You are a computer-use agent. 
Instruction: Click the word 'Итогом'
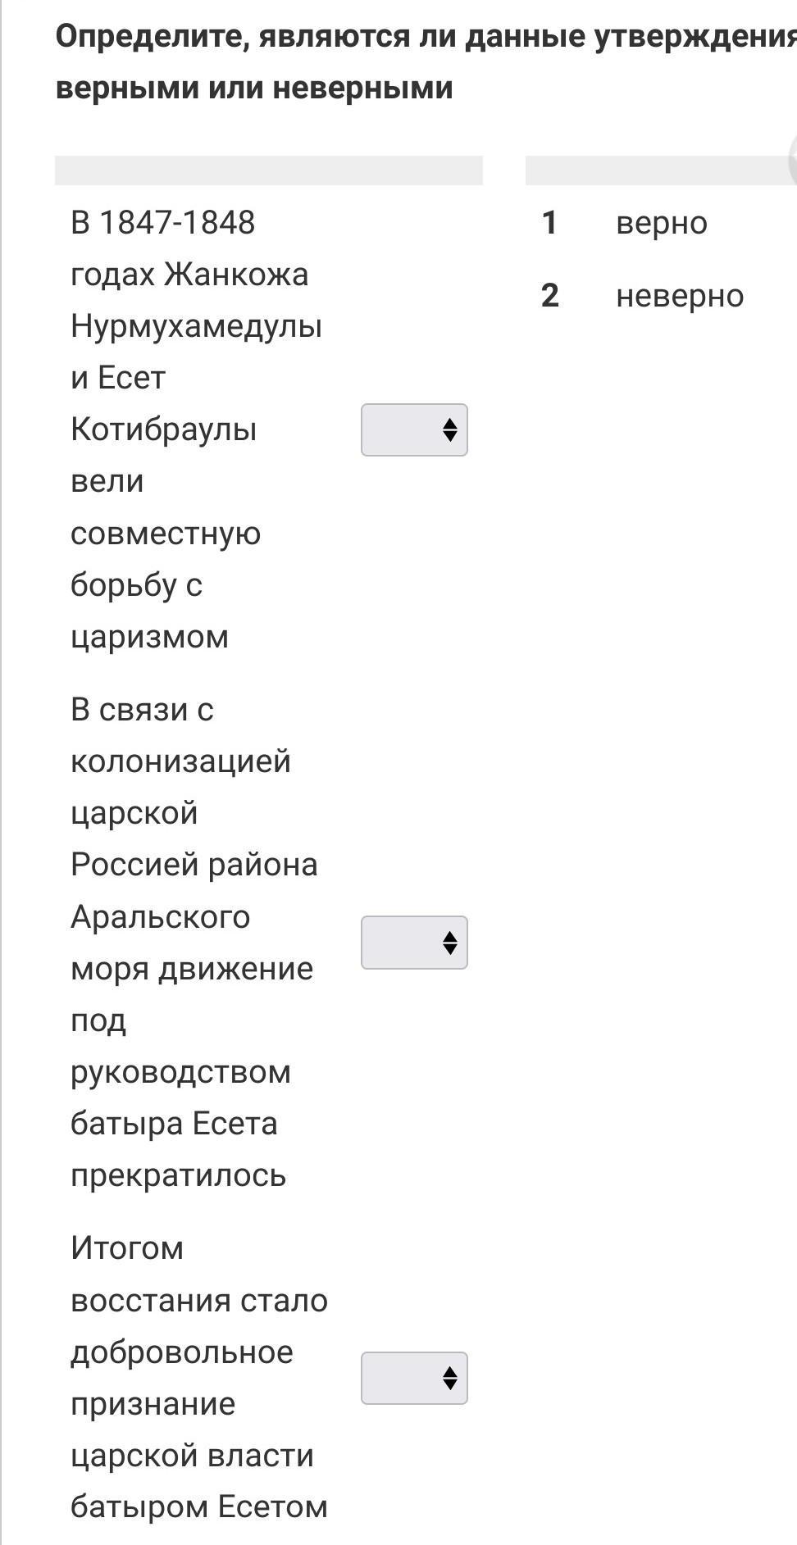coord(127,1248)
